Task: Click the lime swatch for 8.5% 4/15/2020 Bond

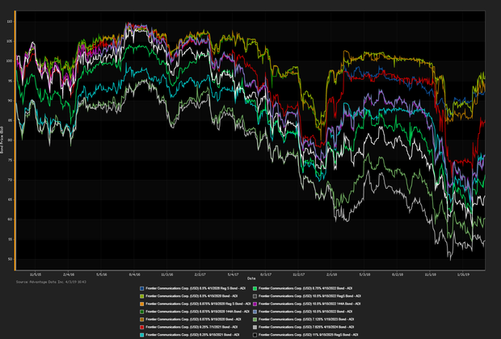Action: coord(142,296)
